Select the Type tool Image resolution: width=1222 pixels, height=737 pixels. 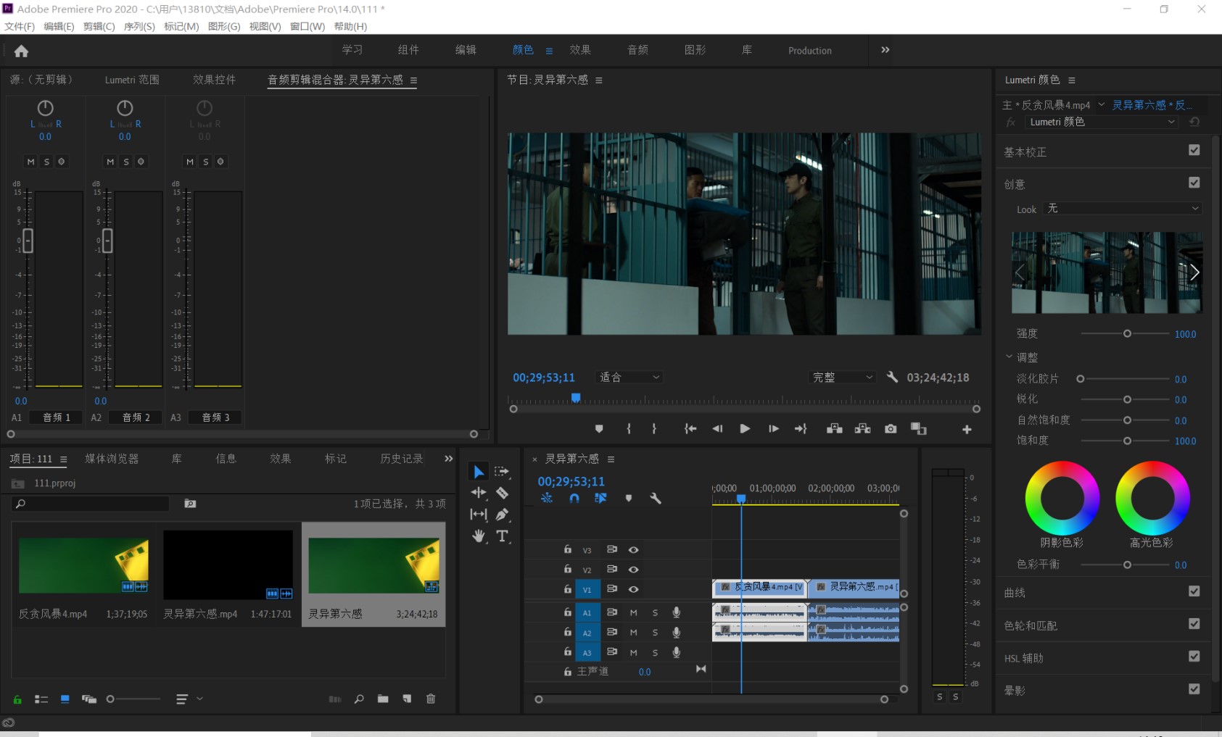click(x=502, y=536)
